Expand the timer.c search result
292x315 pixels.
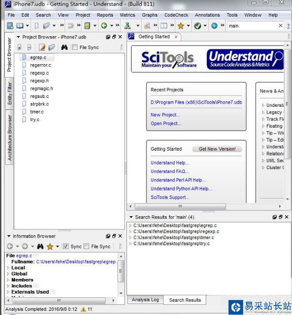130,238
